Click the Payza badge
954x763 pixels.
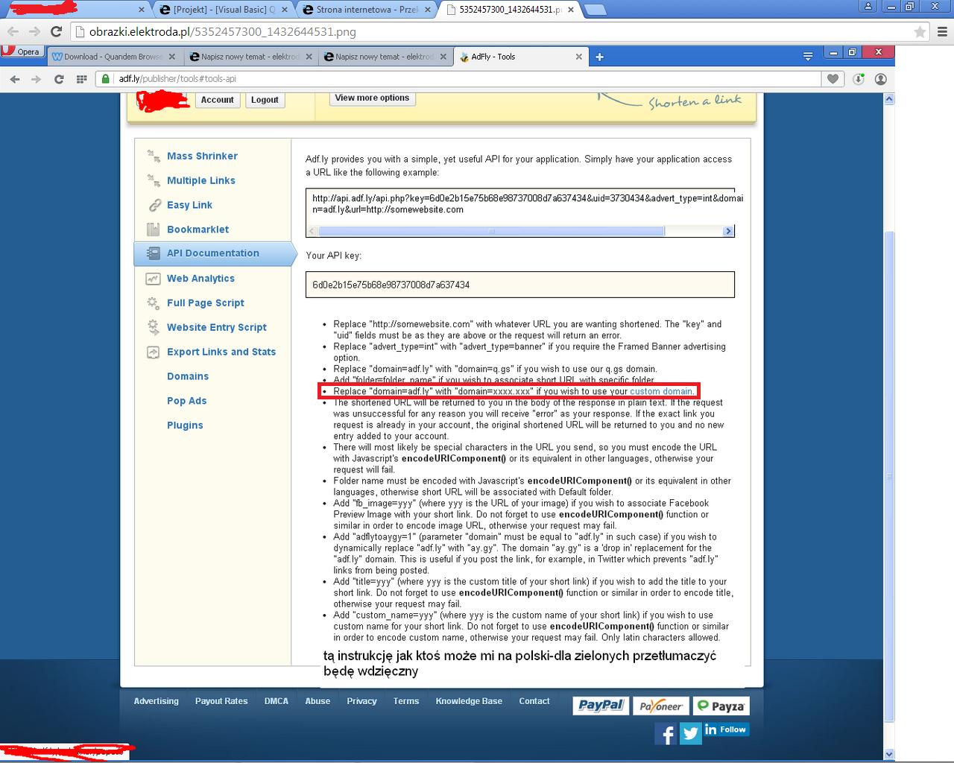[x=720, y=706]
